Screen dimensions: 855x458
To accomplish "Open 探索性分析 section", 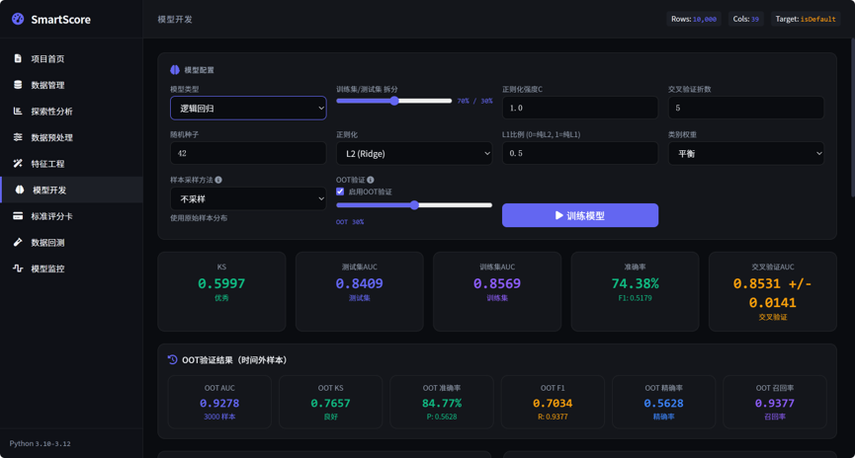I will click(x=71, y=111).
